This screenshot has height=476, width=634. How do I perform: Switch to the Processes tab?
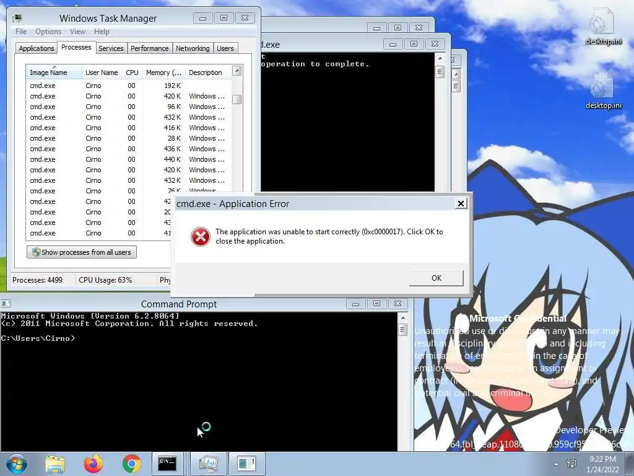click(76, 47)
